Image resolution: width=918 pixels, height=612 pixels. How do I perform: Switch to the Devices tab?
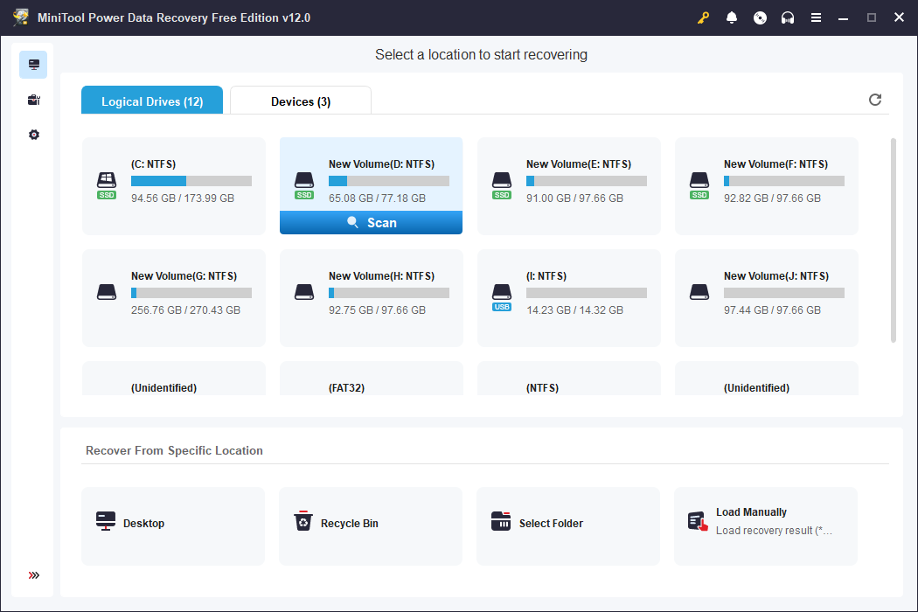[x=300, y=100]
